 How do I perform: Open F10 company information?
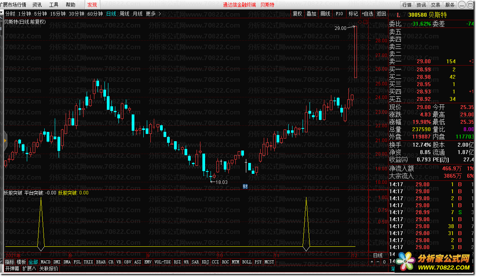(x=339, y=14)
